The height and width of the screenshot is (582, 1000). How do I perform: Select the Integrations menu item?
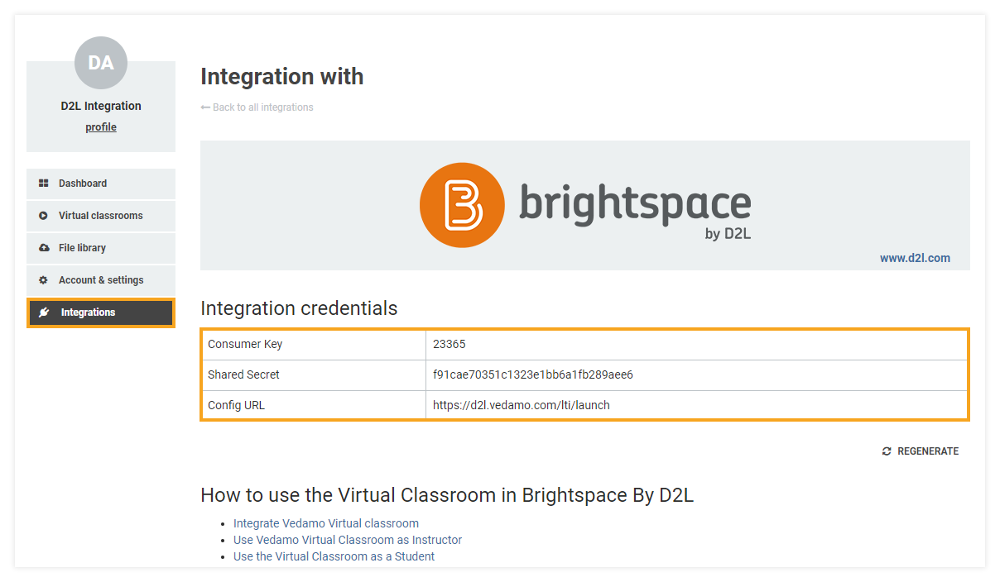click(x=101, y=312)
